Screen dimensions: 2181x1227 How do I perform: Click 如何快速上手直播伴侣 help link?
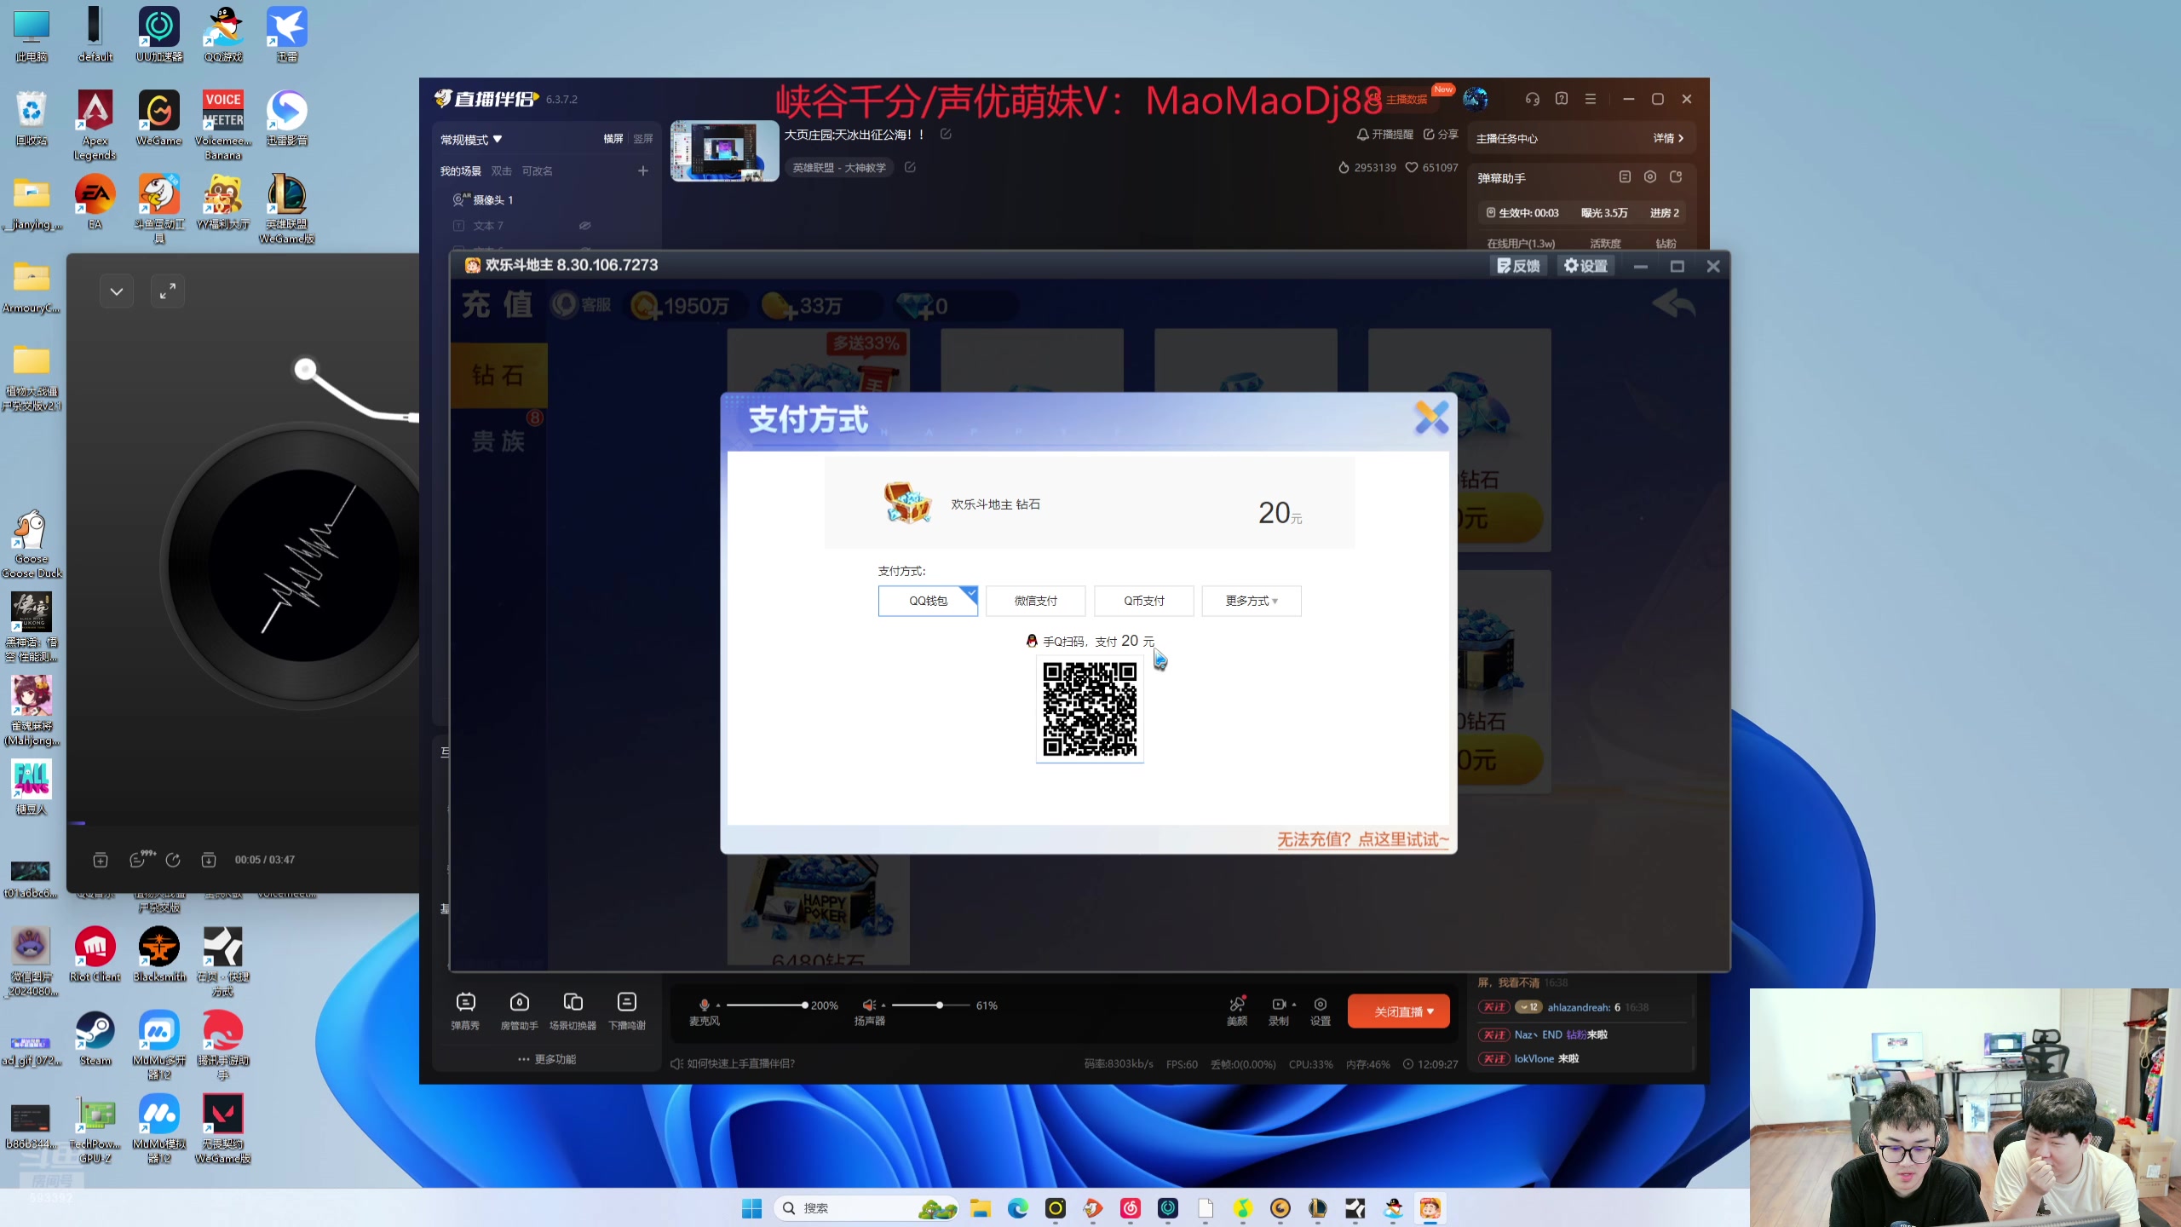tap(733, 1063)
